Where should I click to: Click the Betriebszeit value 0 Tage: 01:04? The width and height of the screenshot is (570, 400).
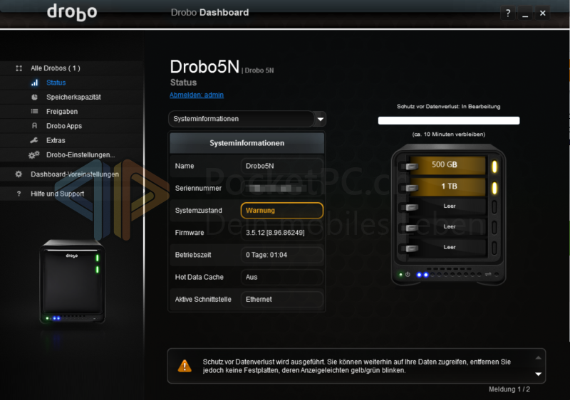pyautogui.click(x=281, y=255)
